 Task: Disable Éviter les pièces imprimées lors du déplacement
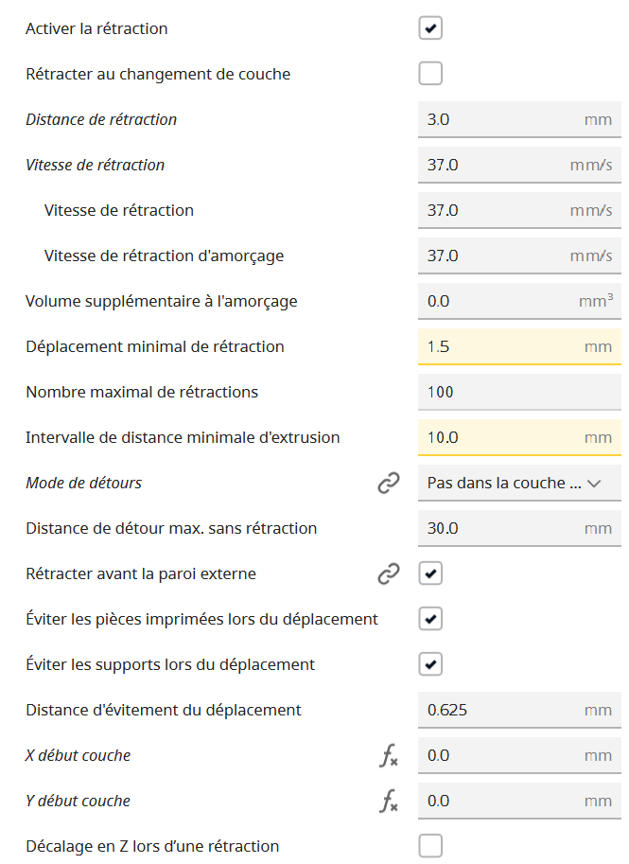pyautogui.click(x=430, y=619)
